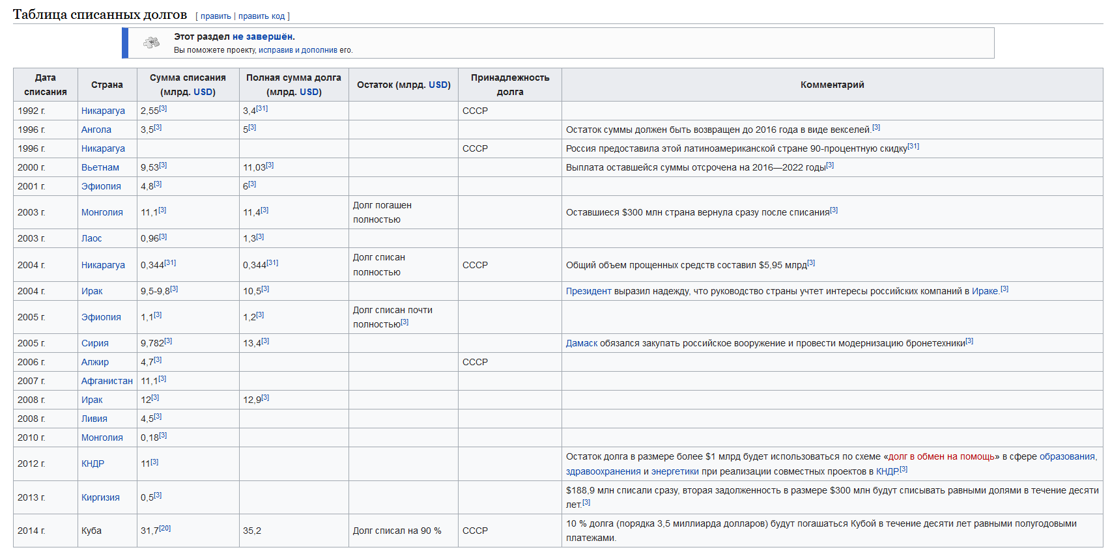Screen dimensions: 1110x554
Task: Click the USD link in the "Остаток" header
Action: tap(438, 85)
